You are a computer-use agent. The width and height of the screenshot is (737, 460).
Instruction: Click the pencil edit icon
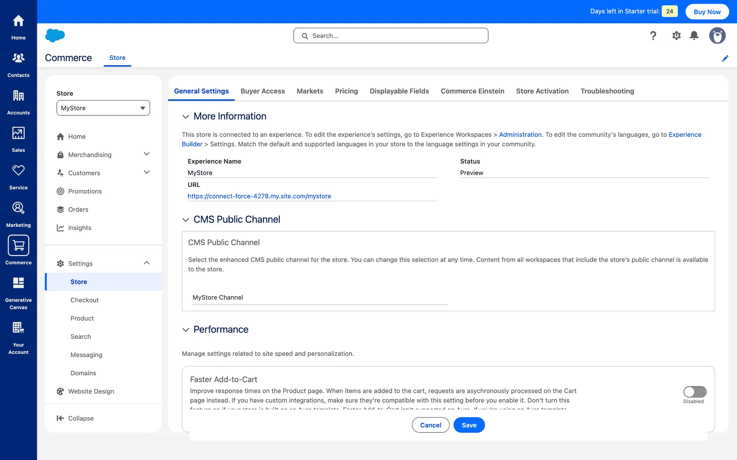725,58
